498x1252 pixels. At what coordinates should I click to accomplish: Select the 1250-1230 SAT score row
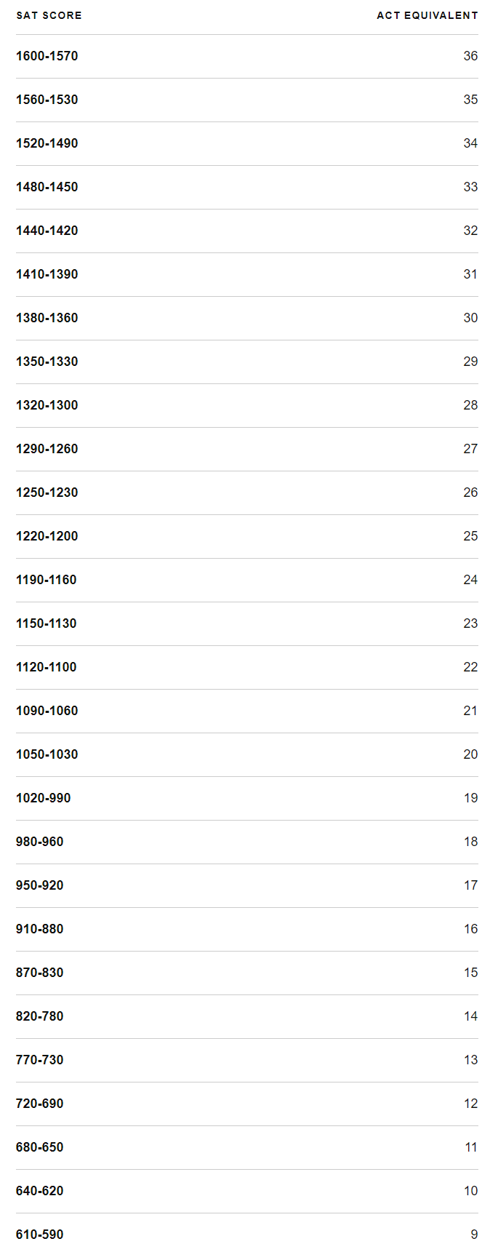click(47, 493)
